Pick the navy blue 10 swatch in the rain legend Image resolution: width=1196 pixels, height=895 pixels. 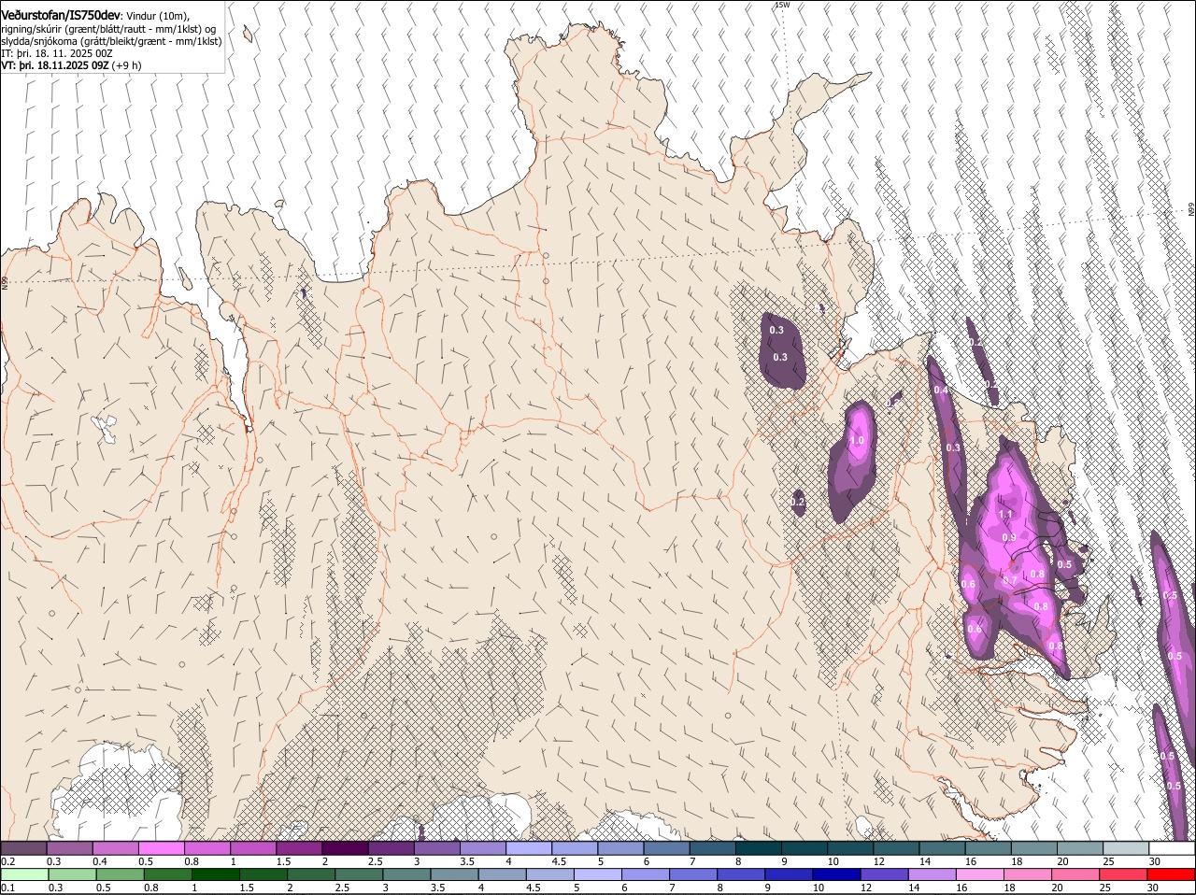point(837,874)
